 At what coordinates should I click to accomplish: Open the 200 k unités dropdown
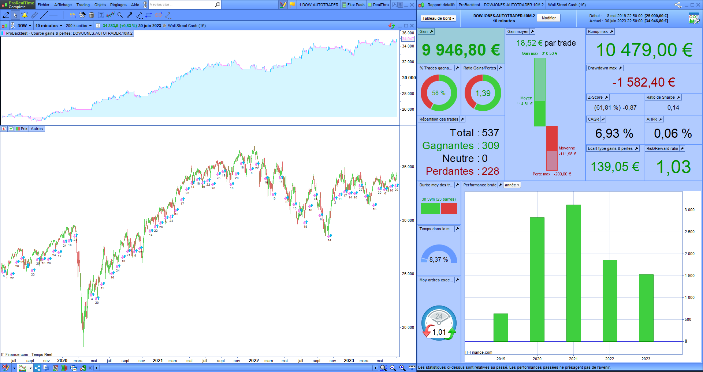pos(78,26)
